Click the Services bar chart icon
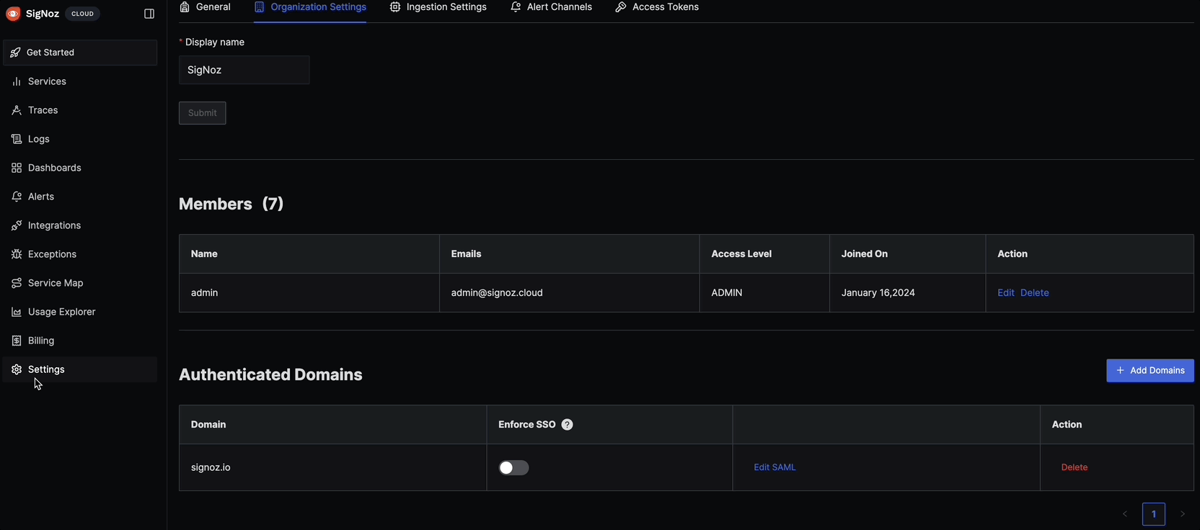Image resolution: width=1200 pixels, height=530 pixels. [17, 81]
